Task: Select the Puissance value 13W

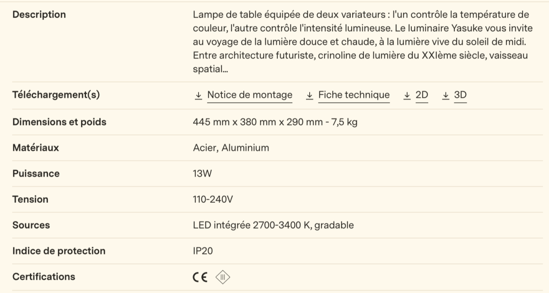Action: pyautogui.click(x=201, y=174)
